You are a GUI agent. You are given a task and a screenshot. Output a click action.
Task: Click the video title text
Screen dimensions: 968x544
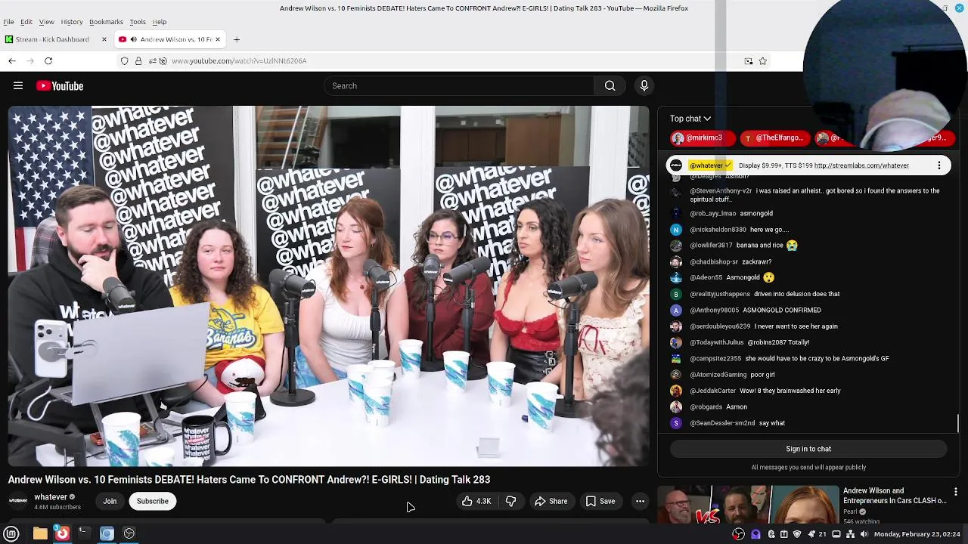pos(249,480)
